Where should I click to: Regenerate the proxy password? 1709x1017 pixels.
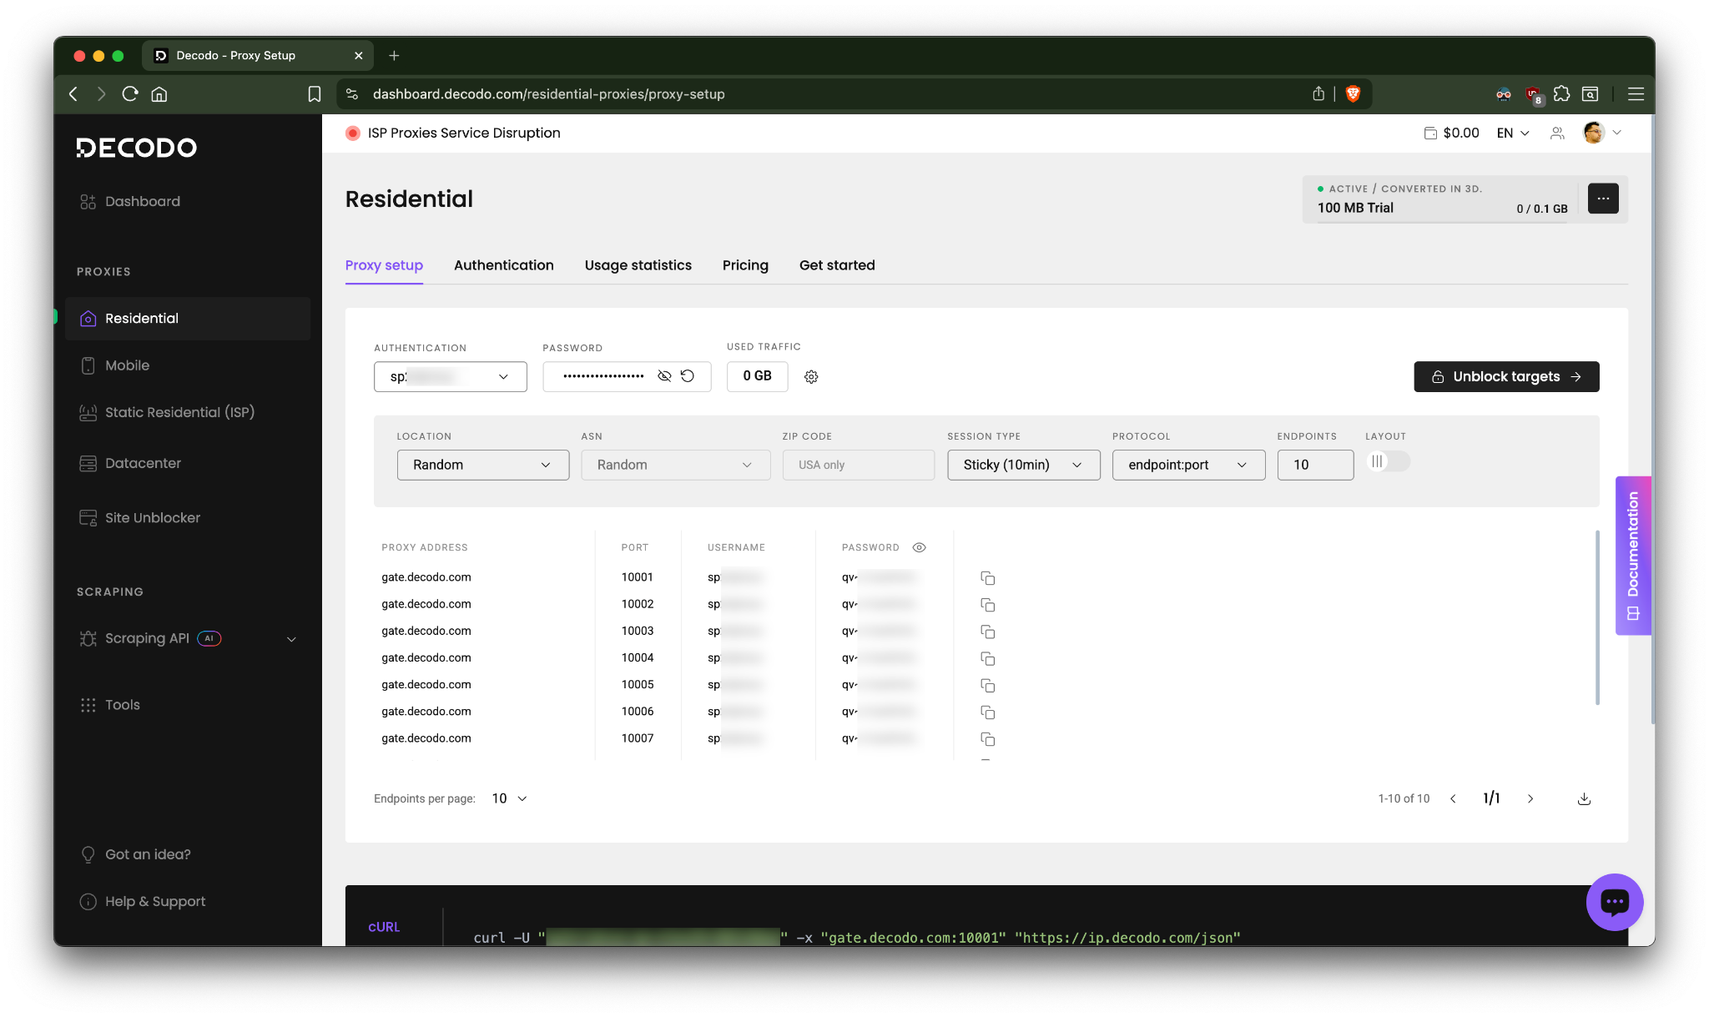pyautogui.click(x=688, y=376)
